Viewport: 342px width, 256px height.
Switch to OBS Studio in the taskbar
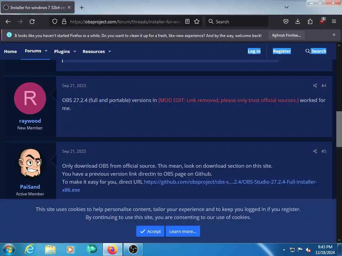click(x=133, y=249)
